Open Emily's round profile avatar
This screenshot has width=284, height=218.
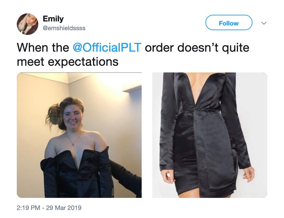[x=28, y=24]
